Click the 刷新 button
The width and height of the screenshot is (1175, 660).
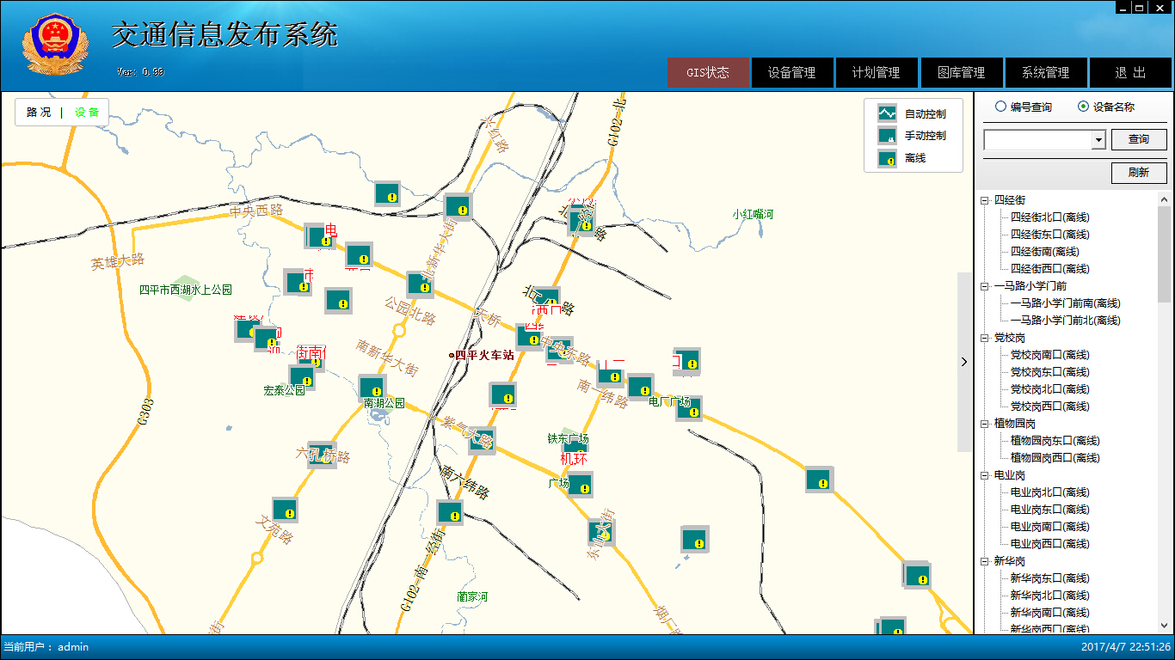tap(1139, 173)
